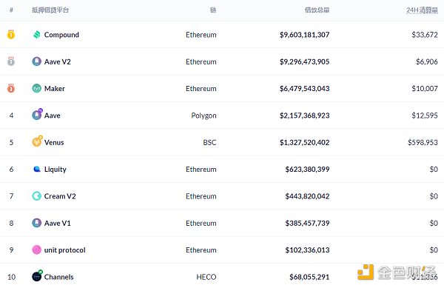Click the Maker logo icon

pos(37,89)
